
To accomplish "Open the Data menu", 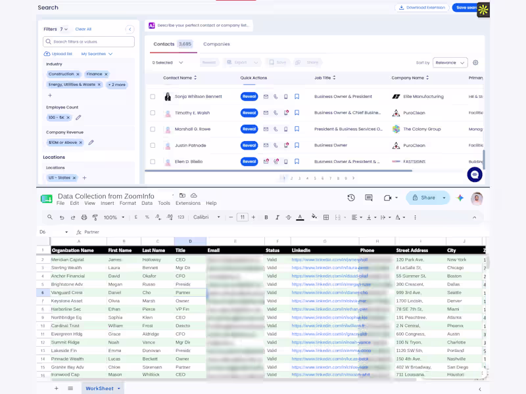I will 147,204.
